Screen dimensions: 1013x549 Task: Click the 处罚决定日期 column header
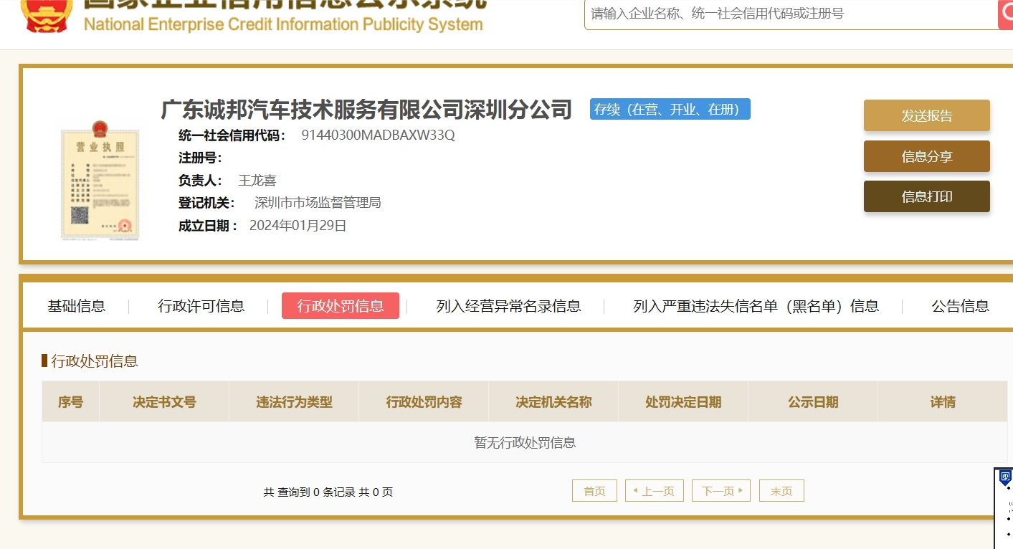click(x=683, y=402)
